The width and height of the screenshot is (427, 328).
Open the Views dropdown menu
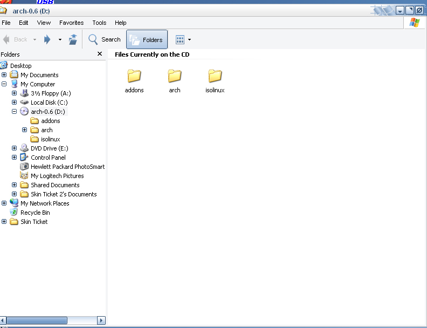coord(183,39)
